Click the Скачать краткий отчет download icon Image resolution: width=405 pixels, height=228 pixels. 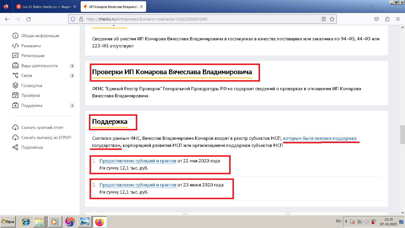pos(15,128)
